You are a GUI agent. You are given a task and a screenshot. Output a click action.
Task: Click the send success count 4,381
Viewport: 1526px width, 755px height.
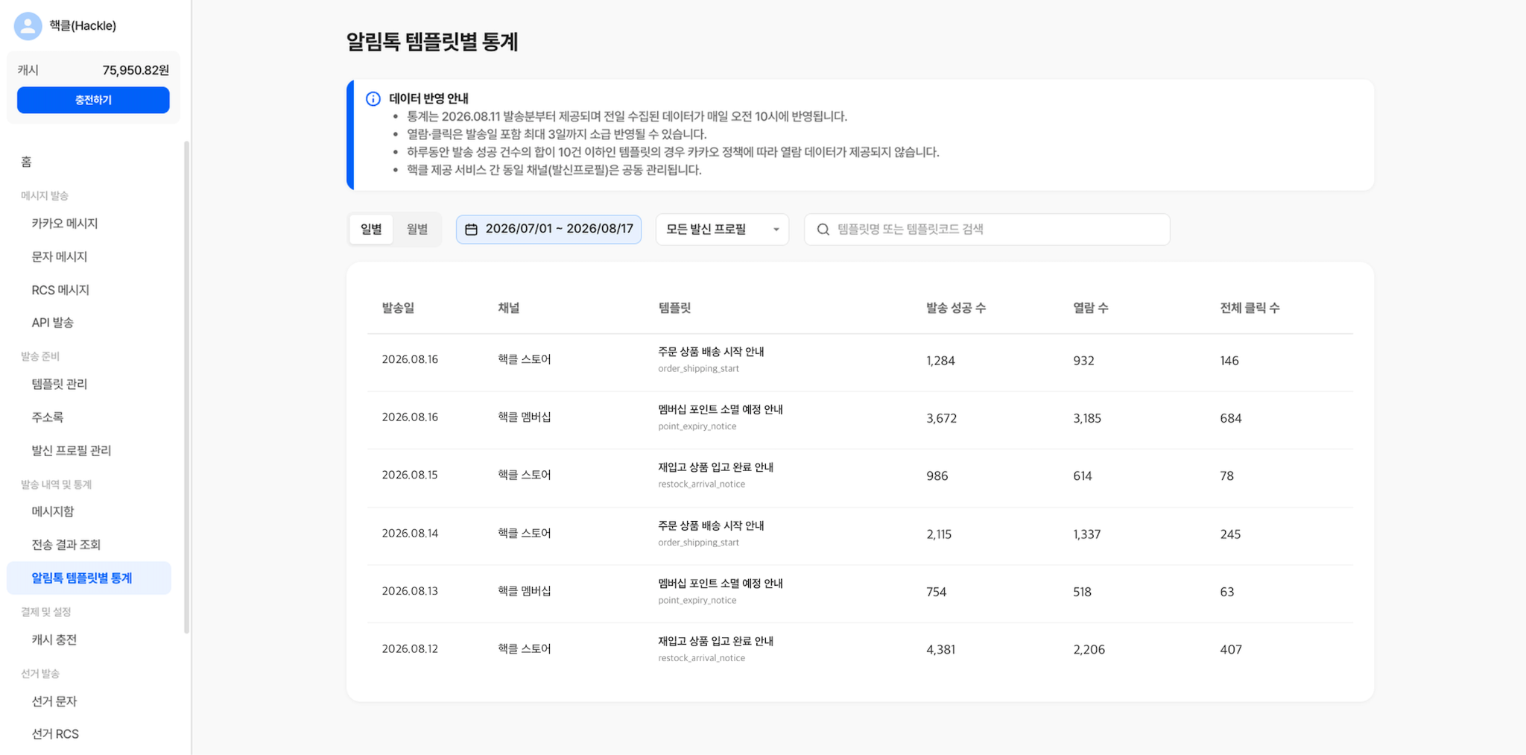pyautogui.click(x=941, y=650)
